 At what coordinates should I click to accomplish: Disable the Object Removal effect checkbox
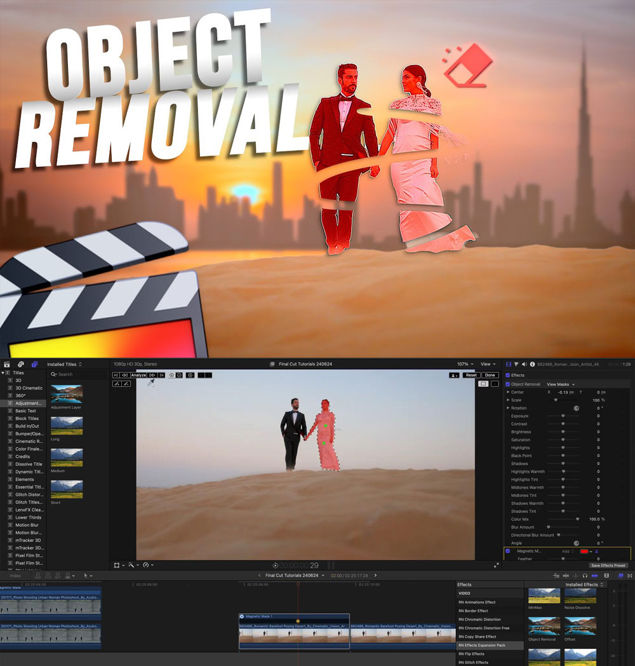pyautogui.click(x=507, y=384)
